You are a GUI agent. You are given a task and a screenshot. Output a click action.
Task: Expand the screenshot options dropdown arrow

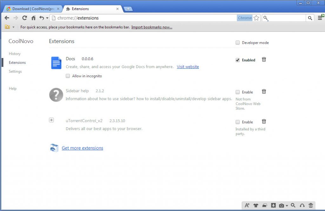(287, 206)
